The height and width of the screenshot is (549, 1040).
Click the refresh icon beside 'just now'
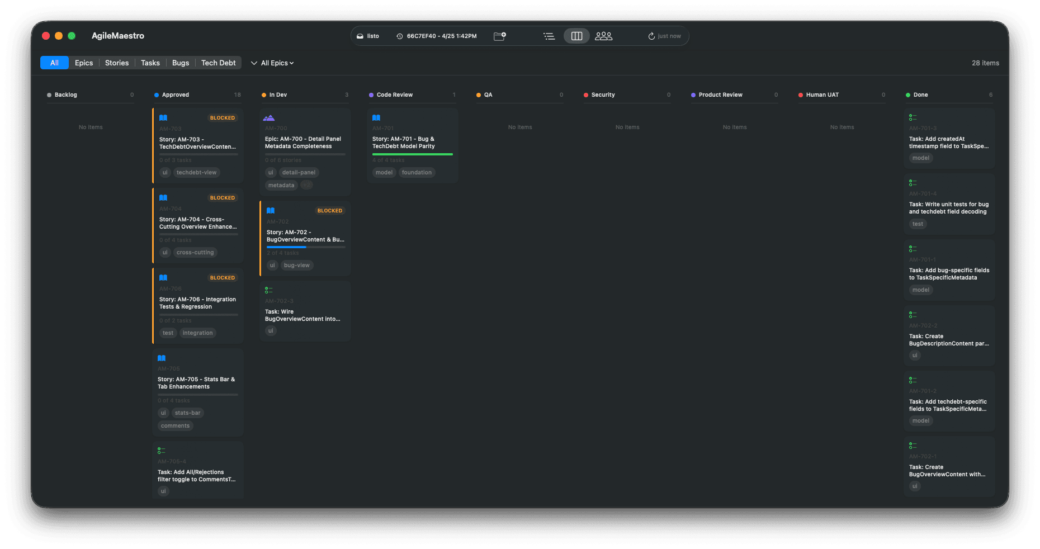651,36
